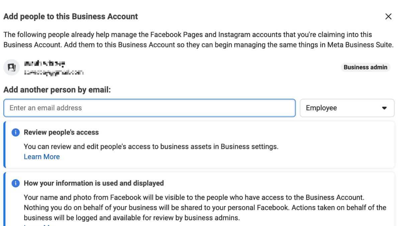Select How your information is used heading
The image size is (398, 226).
94,183
